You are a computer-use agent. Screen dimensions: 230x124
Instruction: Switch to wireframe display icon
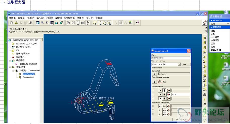pyautogui.click(x=68, y=23)
